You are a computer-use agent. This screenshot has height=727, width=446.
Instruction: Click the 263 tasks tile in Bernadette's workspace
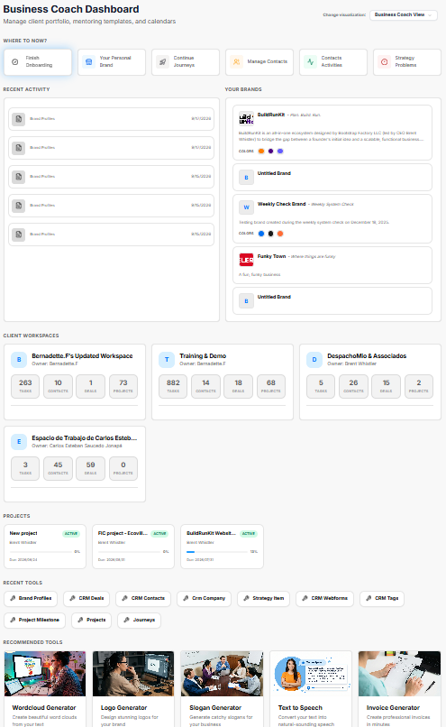click(25, 386)
